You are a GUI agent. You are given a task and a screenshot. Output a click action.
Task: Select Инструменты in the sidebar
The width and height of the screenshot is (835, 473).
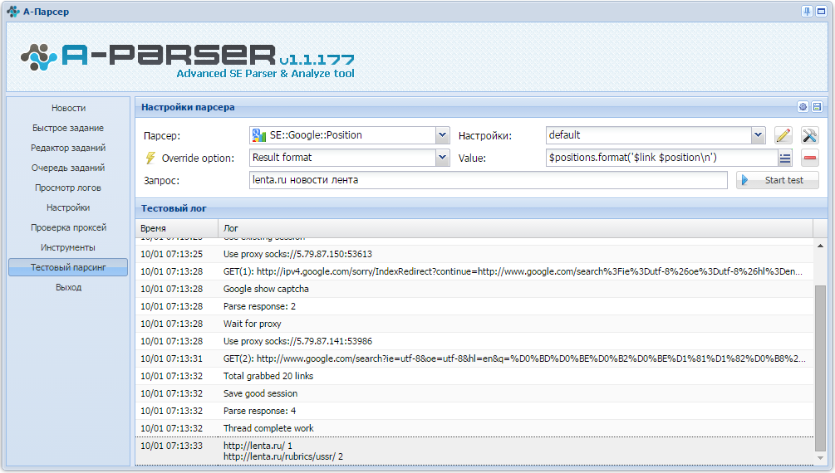tap(68, 247)
